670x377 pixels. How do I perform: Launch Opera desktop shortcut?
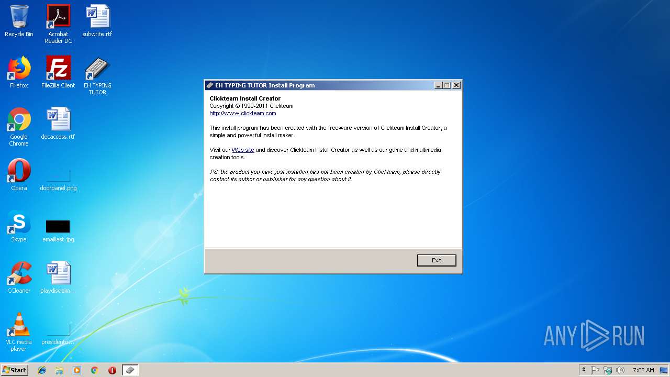[x=19, y=175]
